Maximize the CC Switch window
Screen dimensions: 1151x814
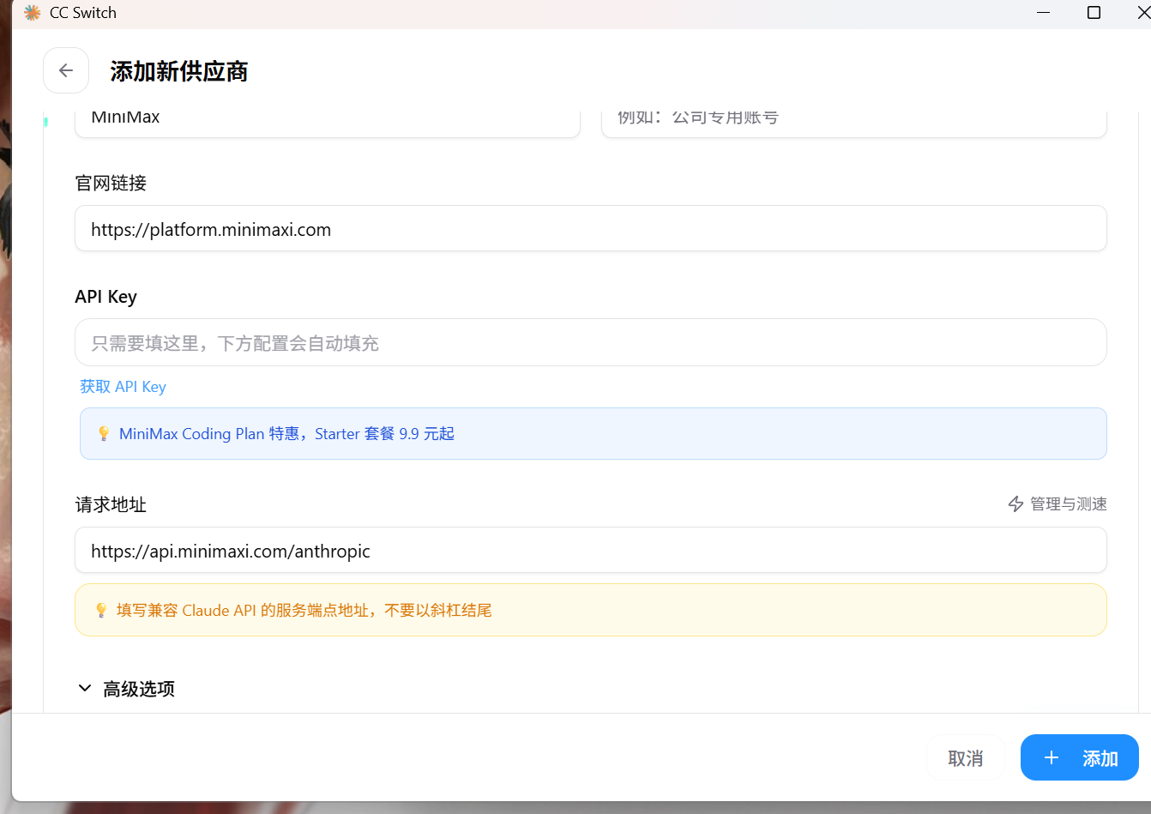[x=1094, y=13]
